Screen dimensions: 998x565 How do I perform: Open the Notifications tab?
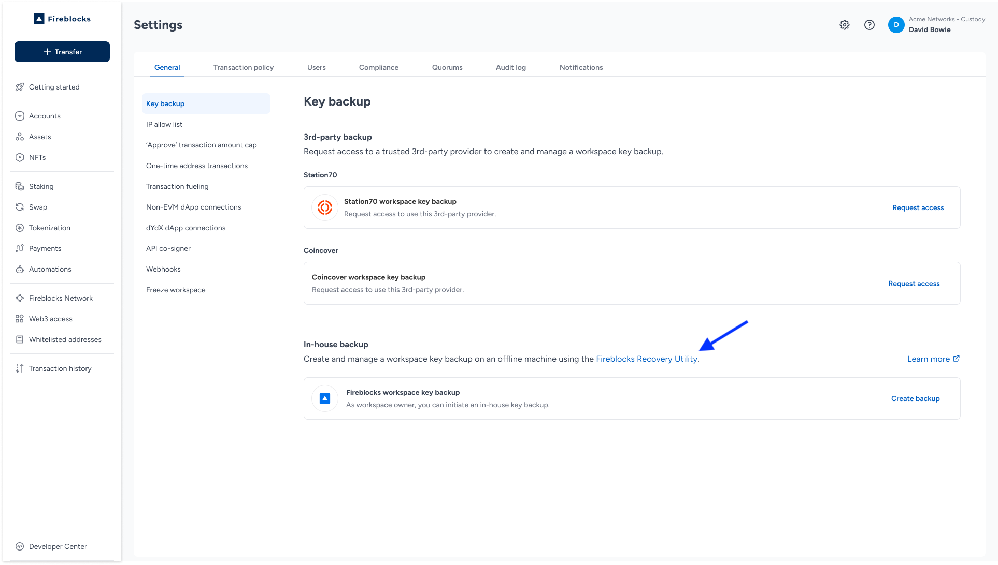click(581, 67)
